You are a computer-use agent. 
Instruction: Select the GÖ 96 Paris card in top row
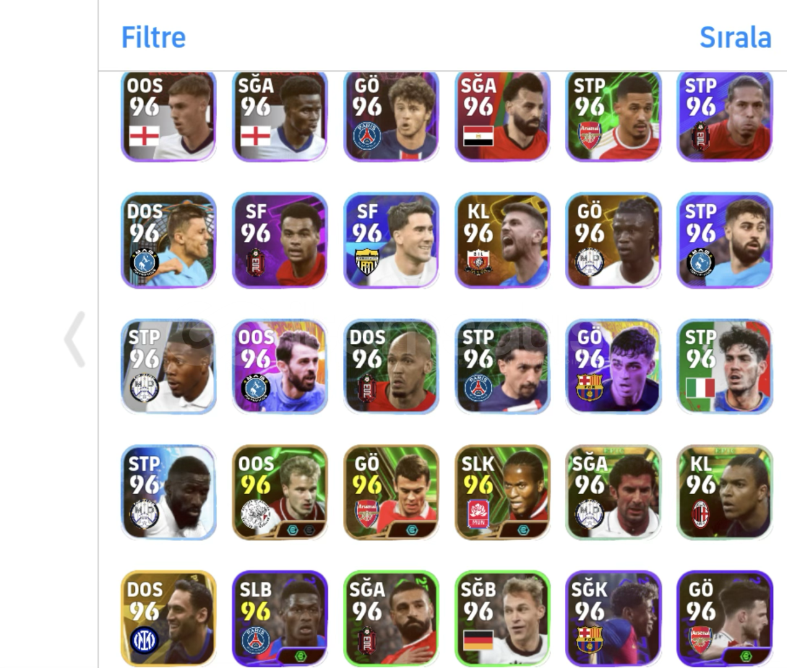pos(391,116)
